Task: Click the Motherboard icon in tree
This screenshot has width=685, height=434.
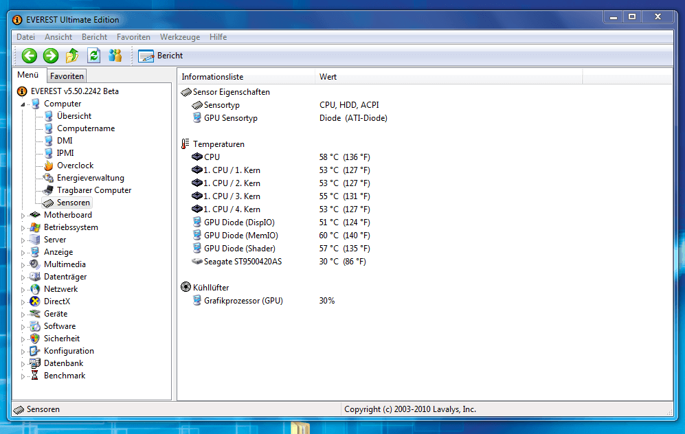Action: (35, 215)
